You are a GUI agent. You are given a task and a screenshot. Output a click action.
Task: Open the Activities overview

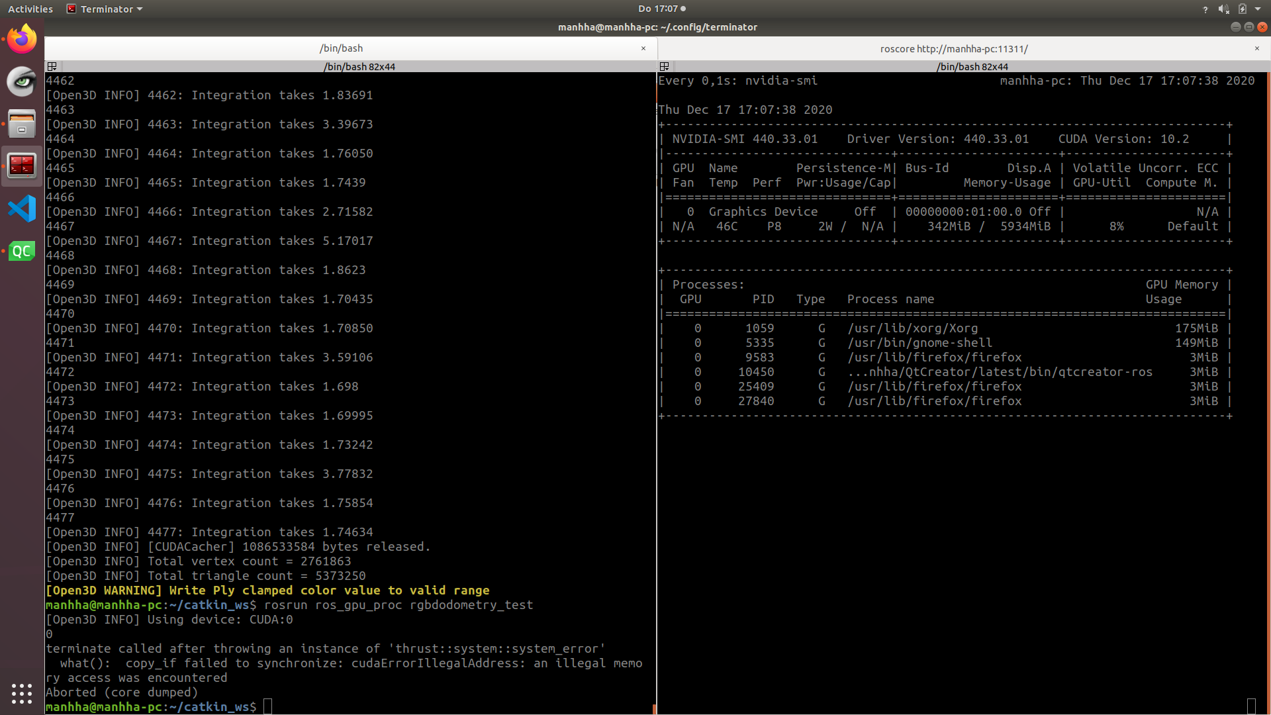[30, 9]
